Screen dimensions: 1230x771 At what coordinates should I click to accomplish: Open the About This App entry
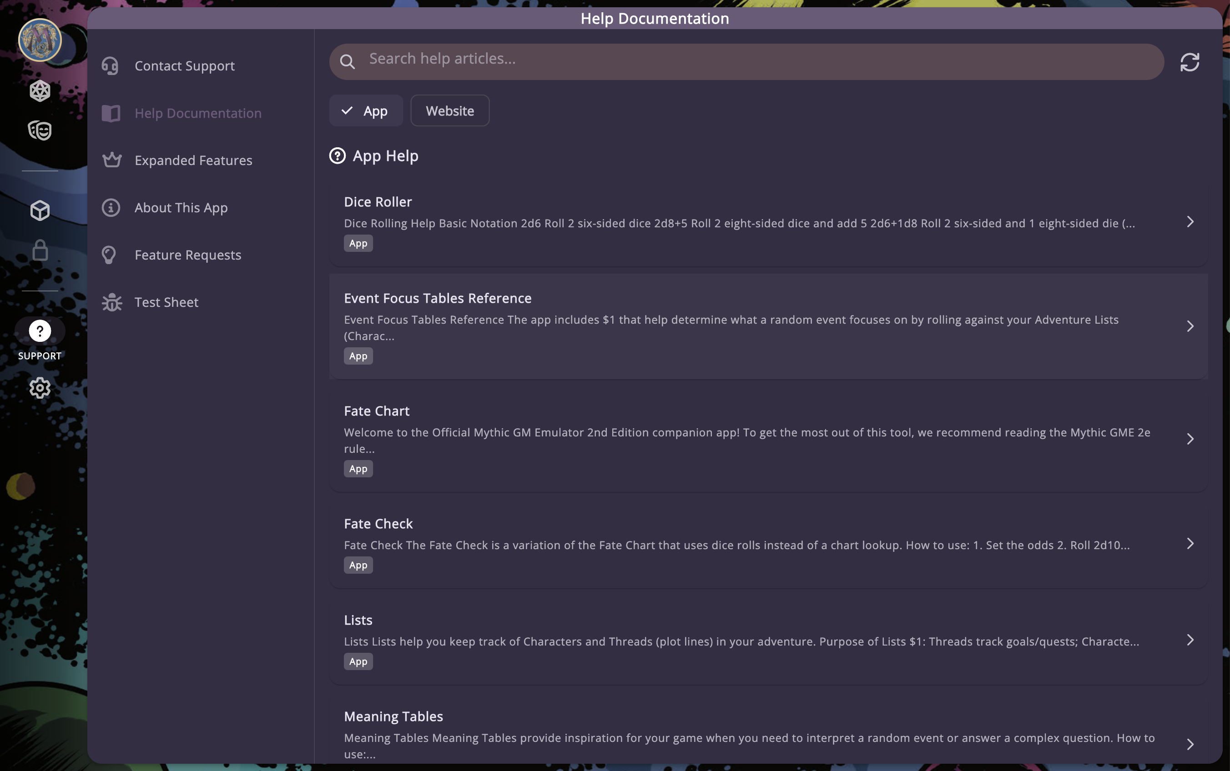[x=181, y=208]
